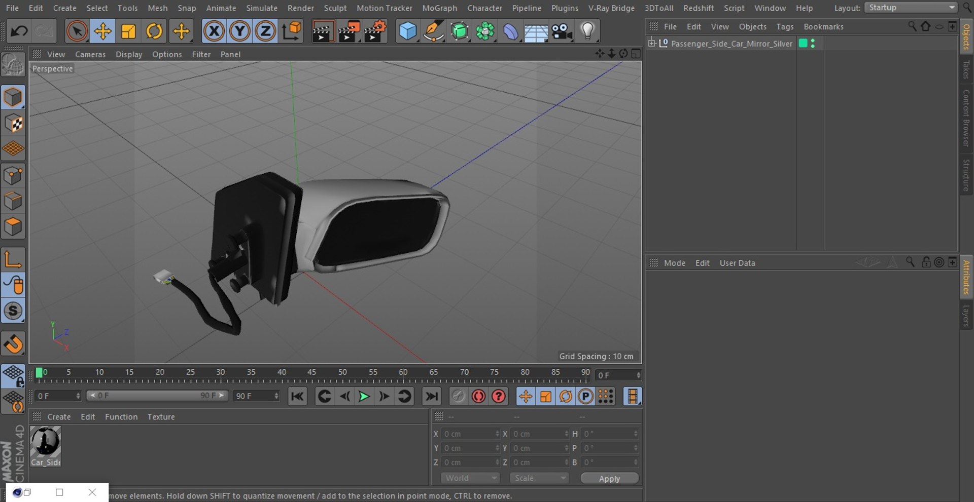Select the Car_Side material thumbnail

46,443
